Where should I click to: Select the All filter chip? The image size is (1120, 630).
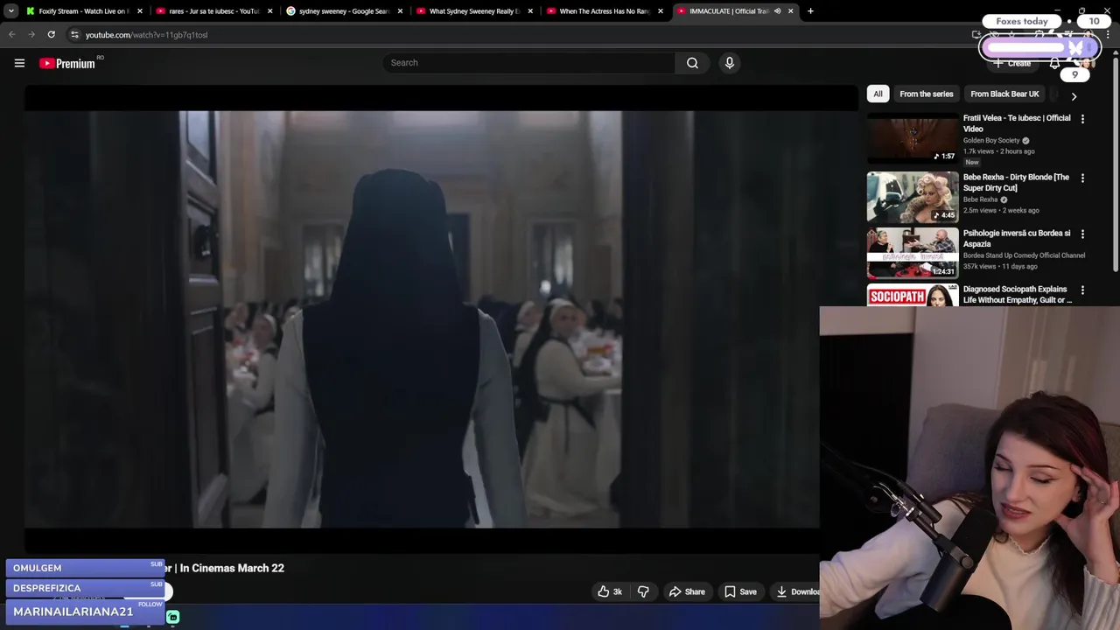(878, 94)
